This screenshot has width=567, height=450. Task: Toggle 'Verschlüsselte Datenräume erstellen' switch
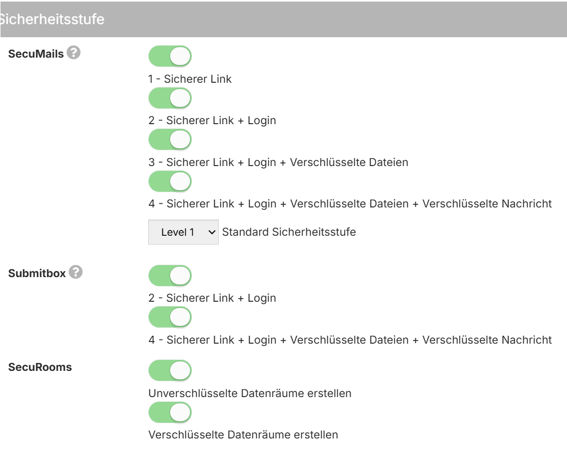point(170,412)
